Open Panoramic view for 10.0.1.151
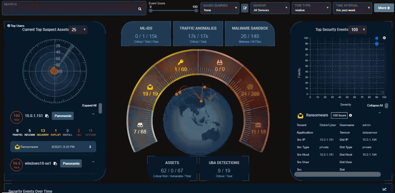 pyautogui.click(x=62, y=116)
